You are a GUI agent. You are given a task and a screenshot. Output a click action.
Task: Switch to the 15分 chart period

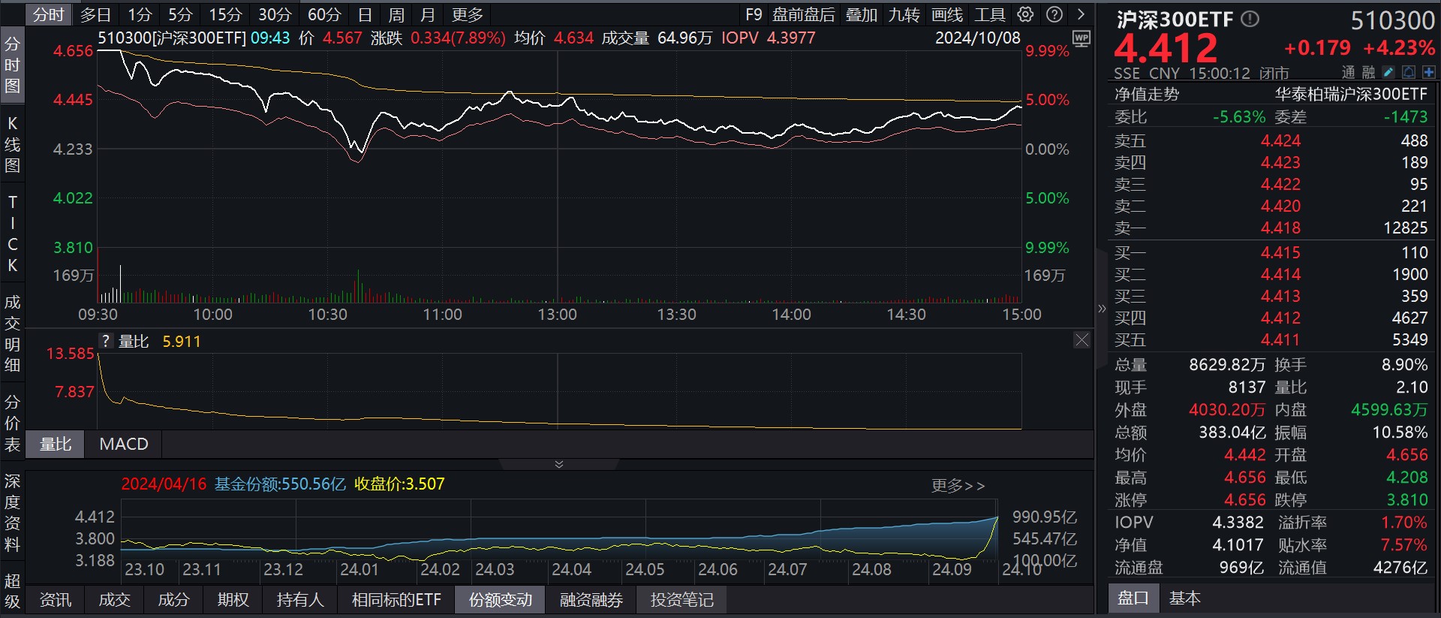click(x=225, y=15)
